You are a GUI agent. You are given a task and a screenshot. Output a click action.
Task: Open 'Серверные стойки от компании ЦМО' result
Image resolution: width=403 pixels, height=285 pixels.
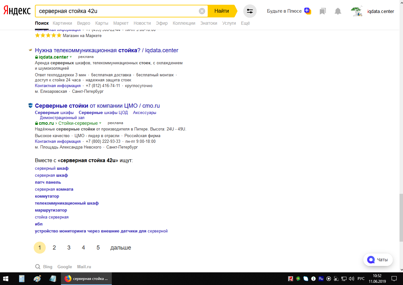[97, 106]
